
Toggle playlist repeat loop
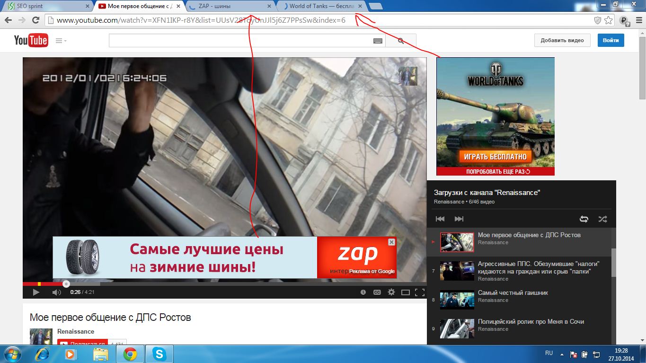coord(584,219)
